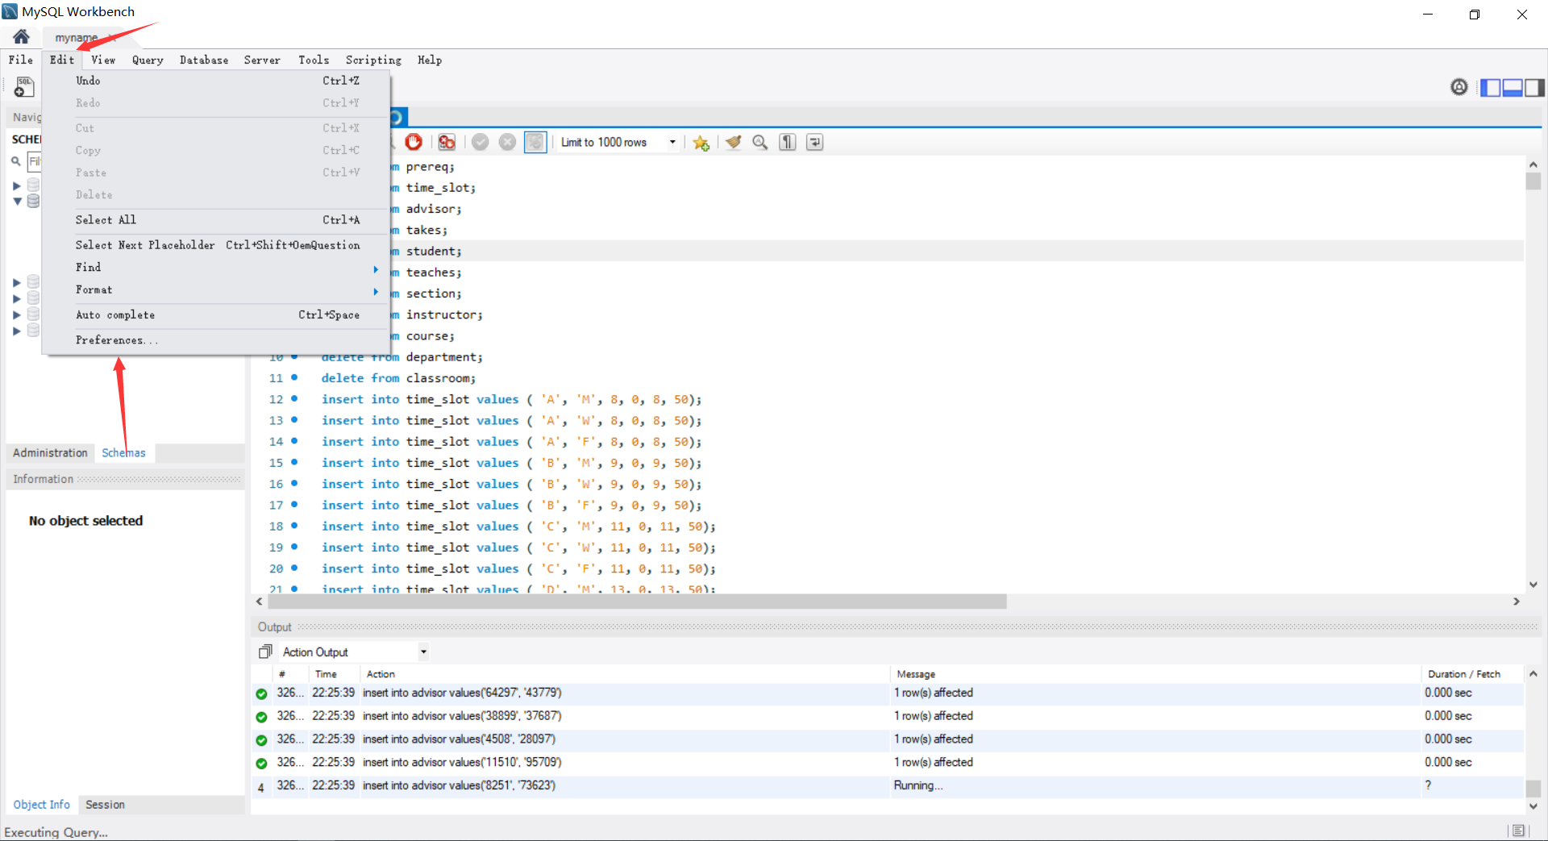Toggle display of invisible characters
This screenshot has width=1548, height=841.
pos(787,142)
